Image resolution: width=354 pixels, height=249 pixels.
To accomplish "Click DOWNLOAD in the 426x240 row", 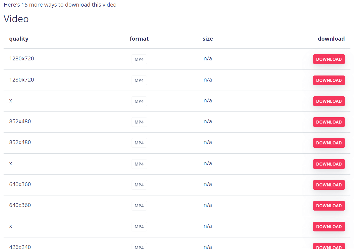I will tap(329, 246).
